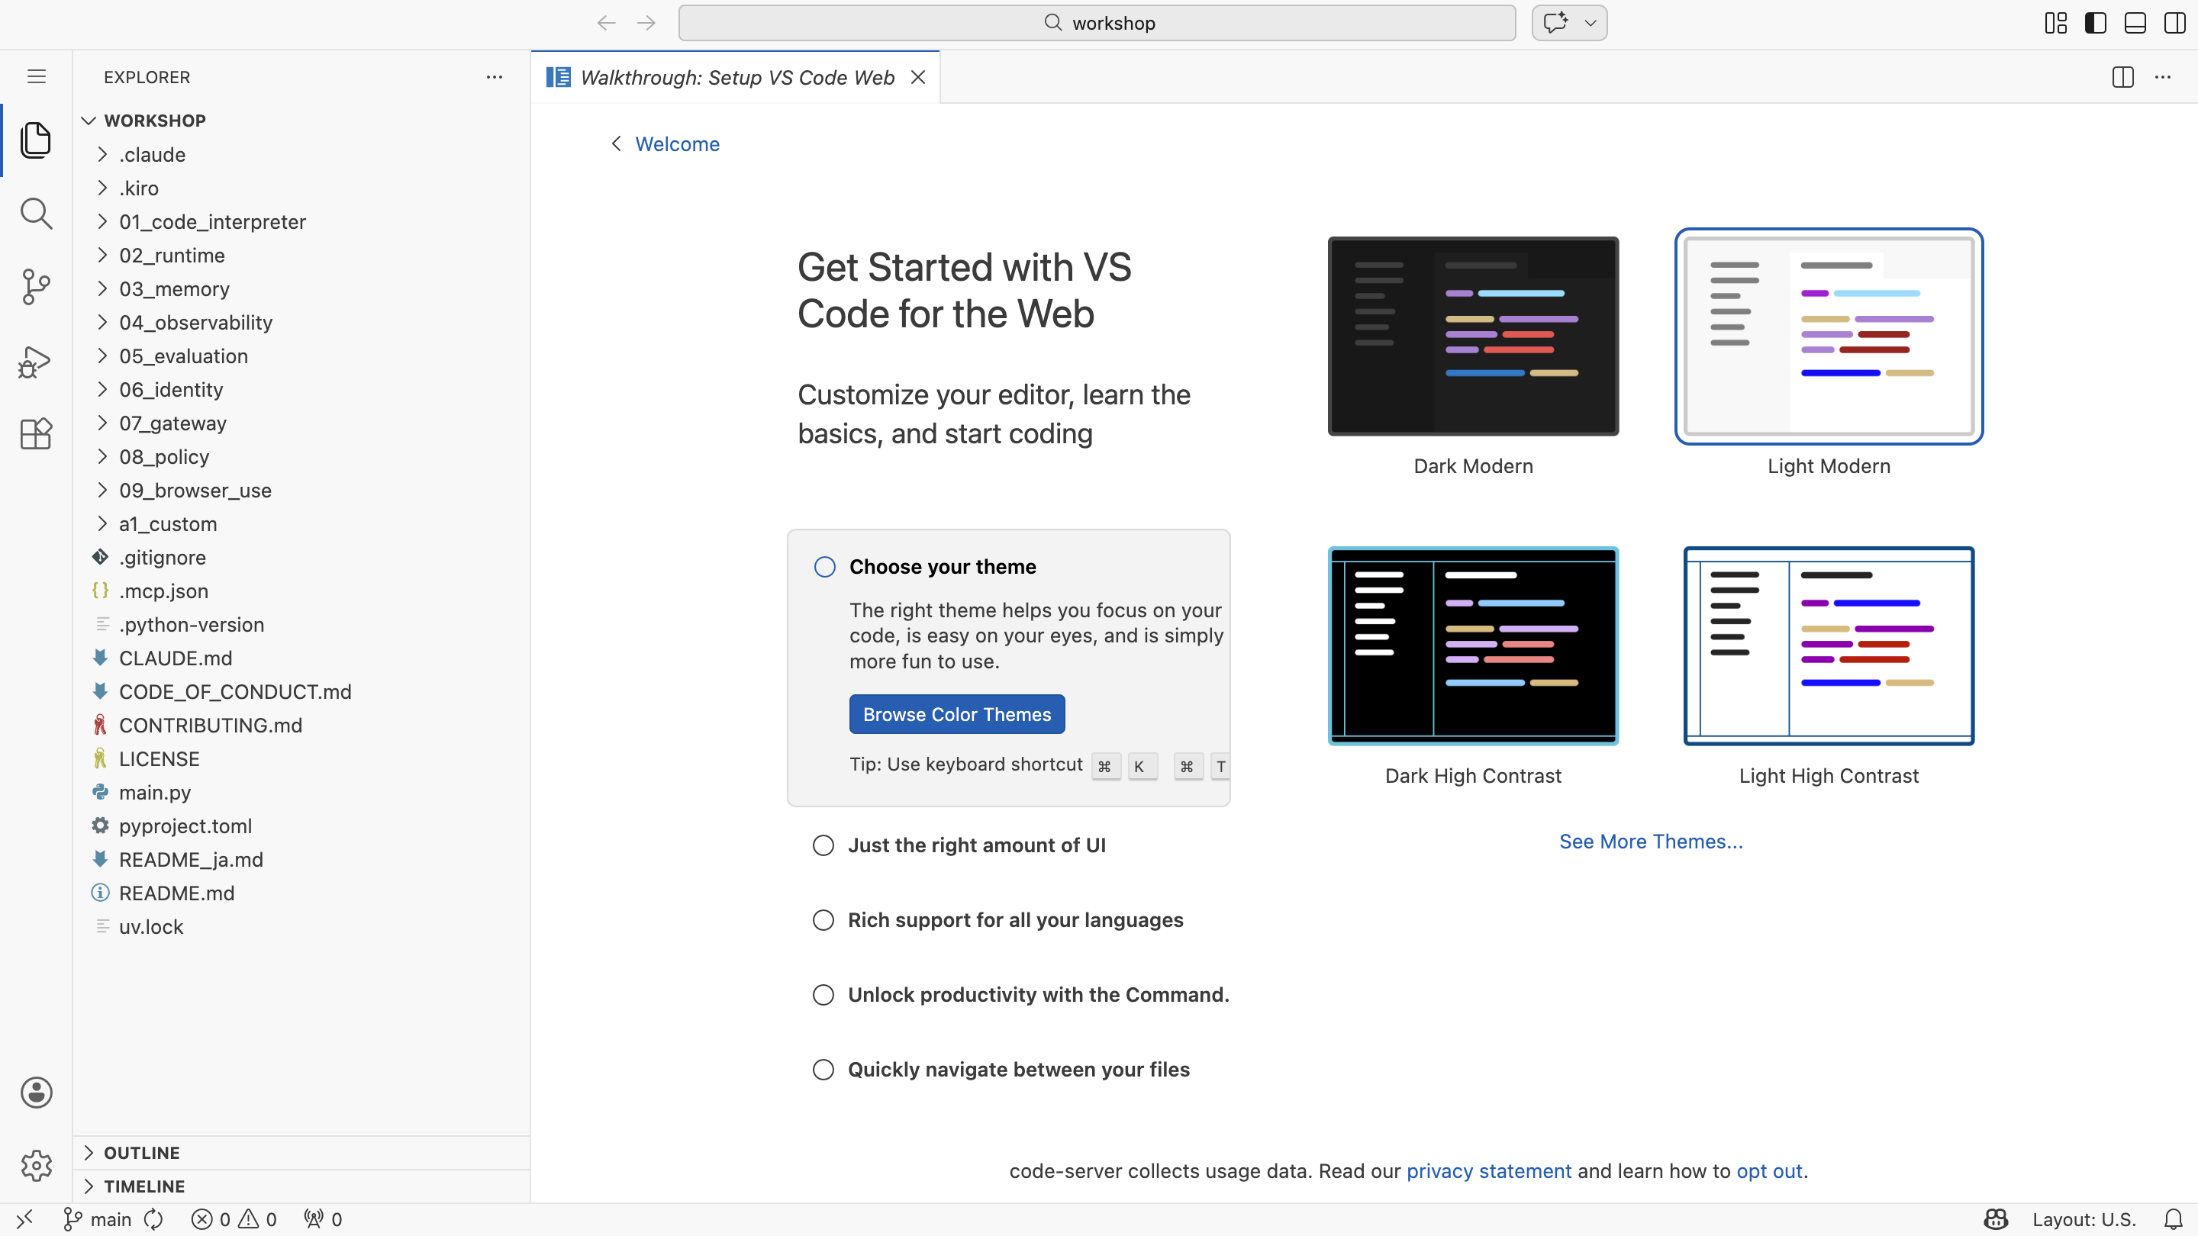Choose the Dark Modern theme thumbnail
2198x1236 pixels.
click(1473, 336)
